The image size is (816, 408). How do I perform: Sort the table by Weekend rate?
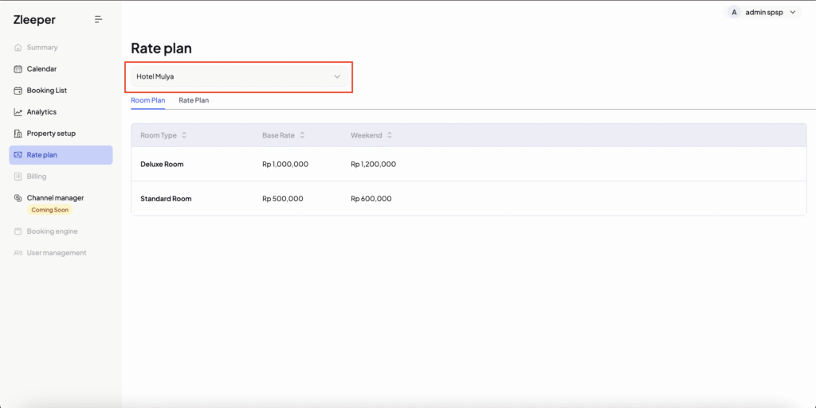click(390, 135)
